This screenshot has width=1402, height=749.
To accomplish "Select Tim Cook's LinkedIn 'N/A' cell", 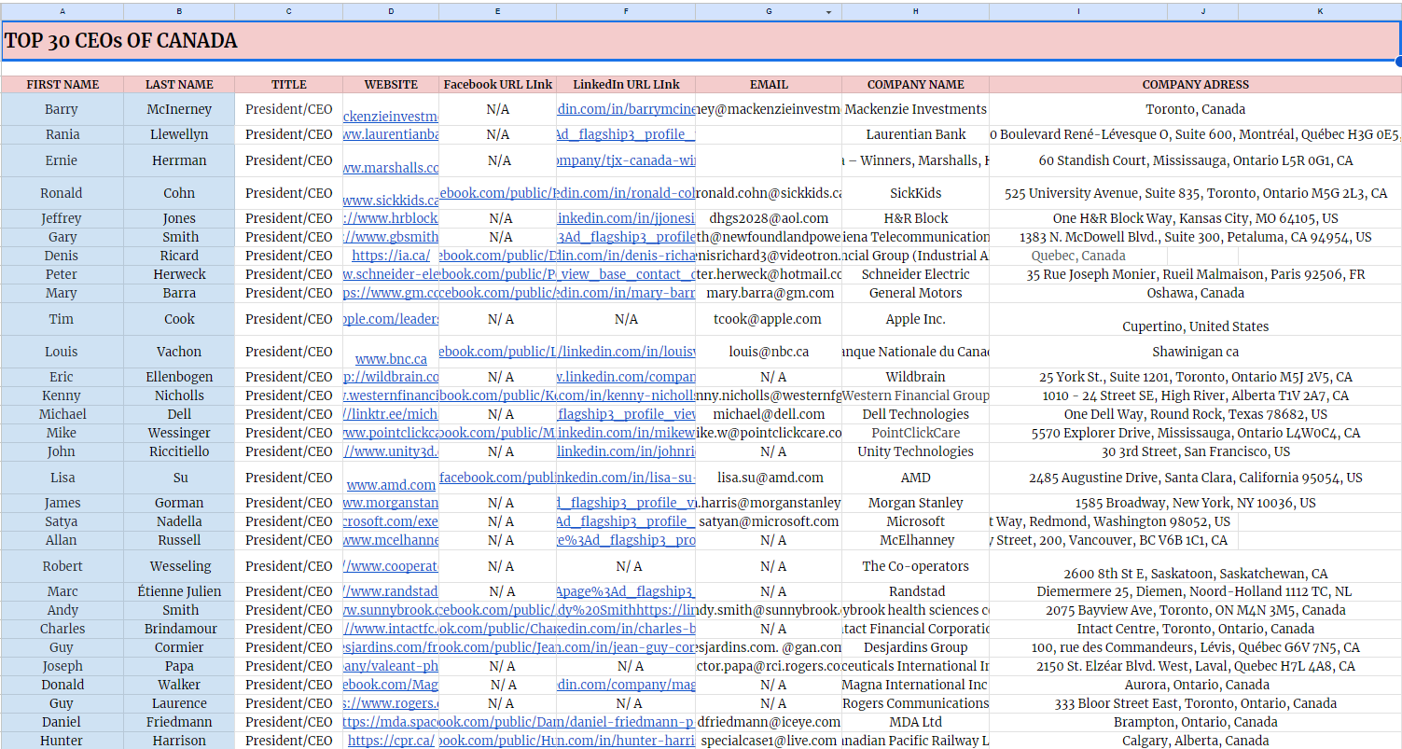I will pyautogui.click(x=626, y=319).
